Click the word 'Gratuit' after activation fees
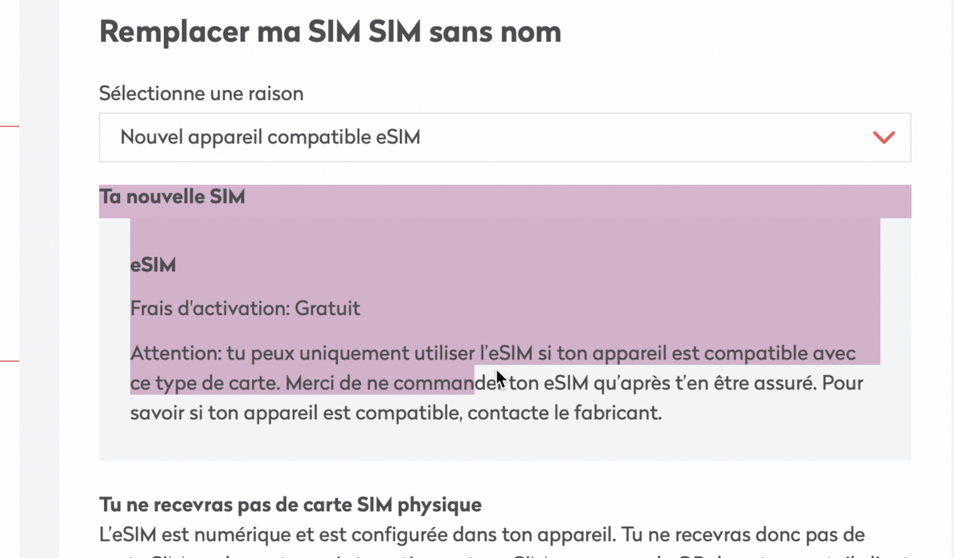 click(x=327, y=308)
